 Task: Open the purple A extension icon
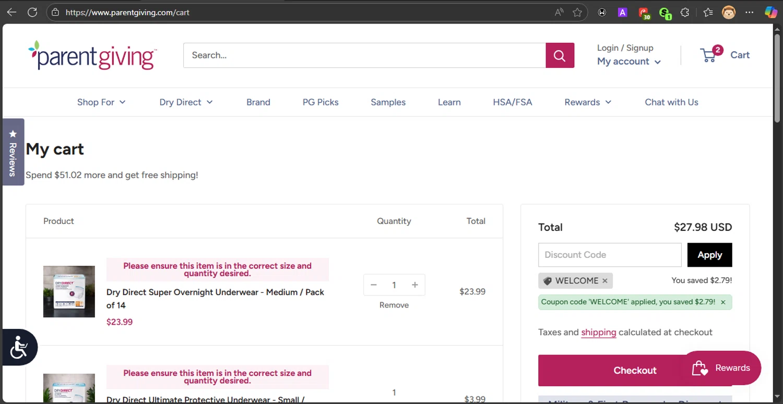click(622, 12)
